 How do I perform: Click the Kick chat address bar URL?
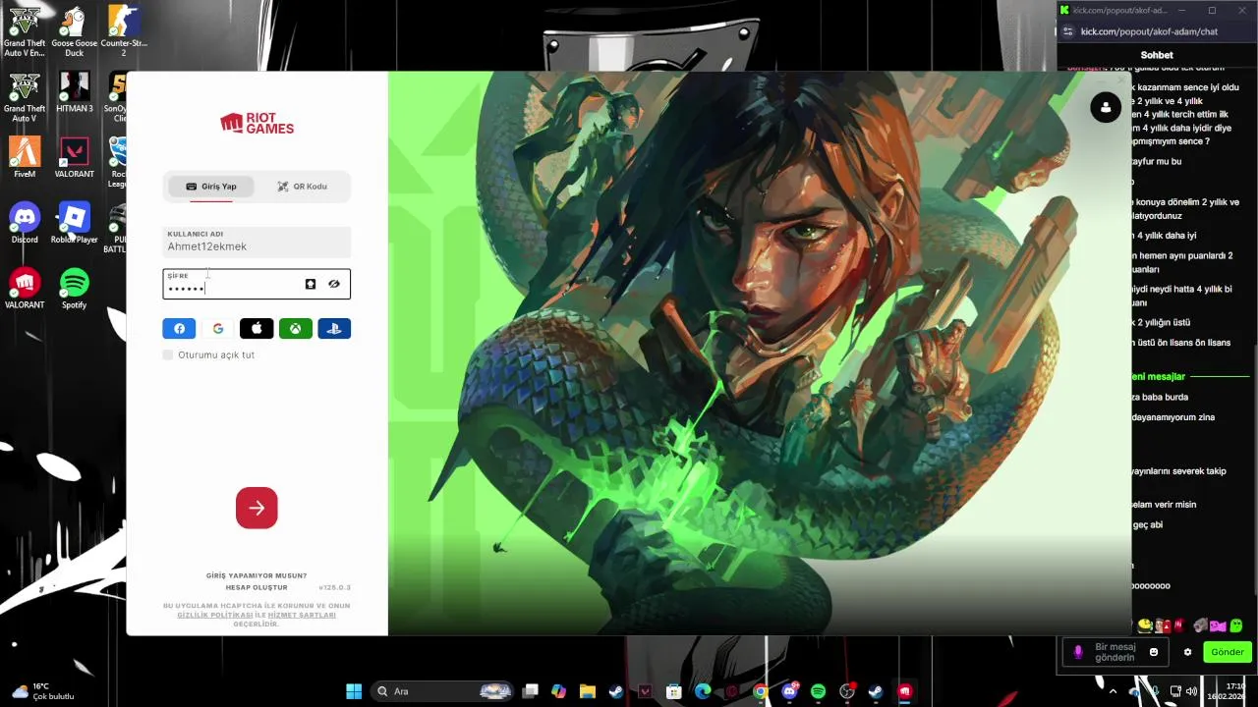point(1149,31)
